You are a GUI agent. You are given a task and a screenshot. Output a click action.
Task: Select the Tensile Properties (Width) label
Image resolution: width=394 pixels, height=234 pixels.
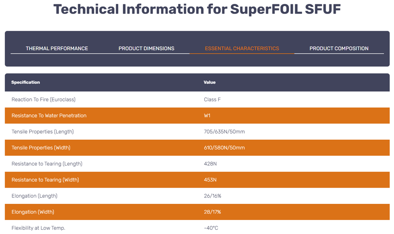tap(41, 148)
